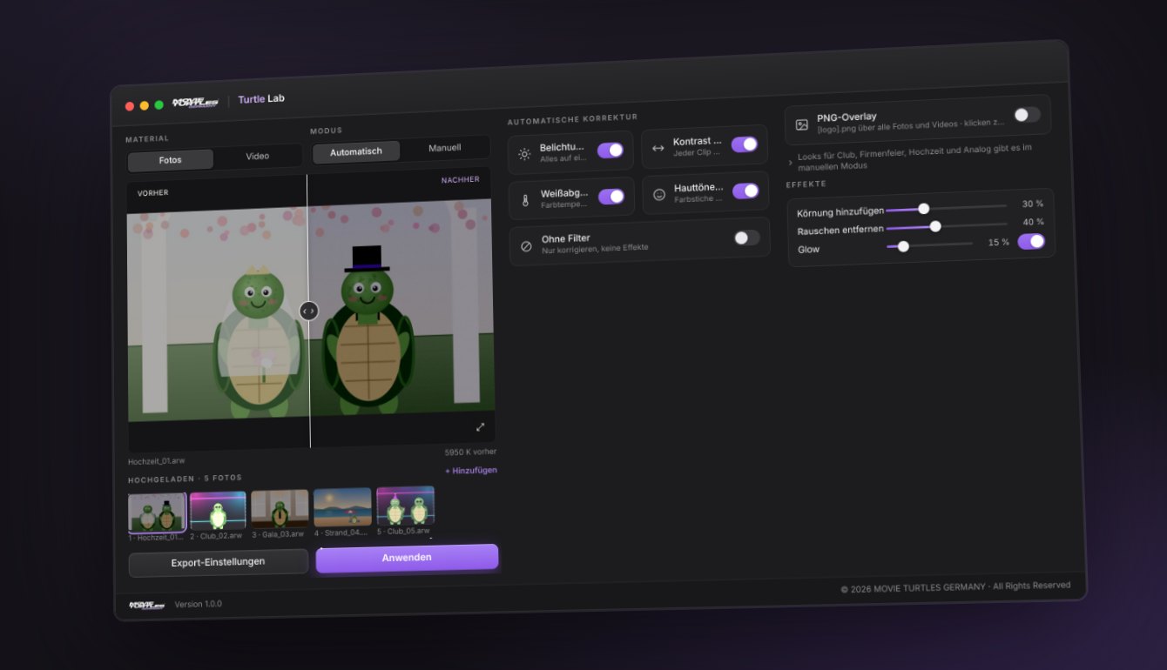Screen dimensions: 1167x670
Task: Turn off the Glow toggle
Action: pyautogui.click(x=1031, y=241)
